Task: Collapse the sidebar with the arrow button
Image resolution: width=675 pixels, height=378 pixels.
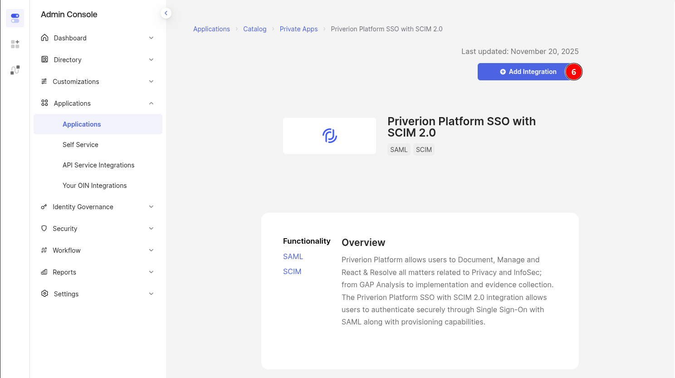Action: coord(166,13)
